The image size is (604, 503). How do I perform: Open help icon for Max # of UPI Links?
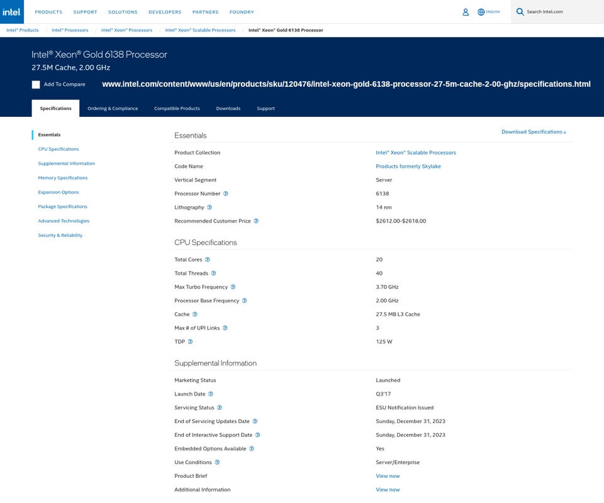(x=225, y=328)
